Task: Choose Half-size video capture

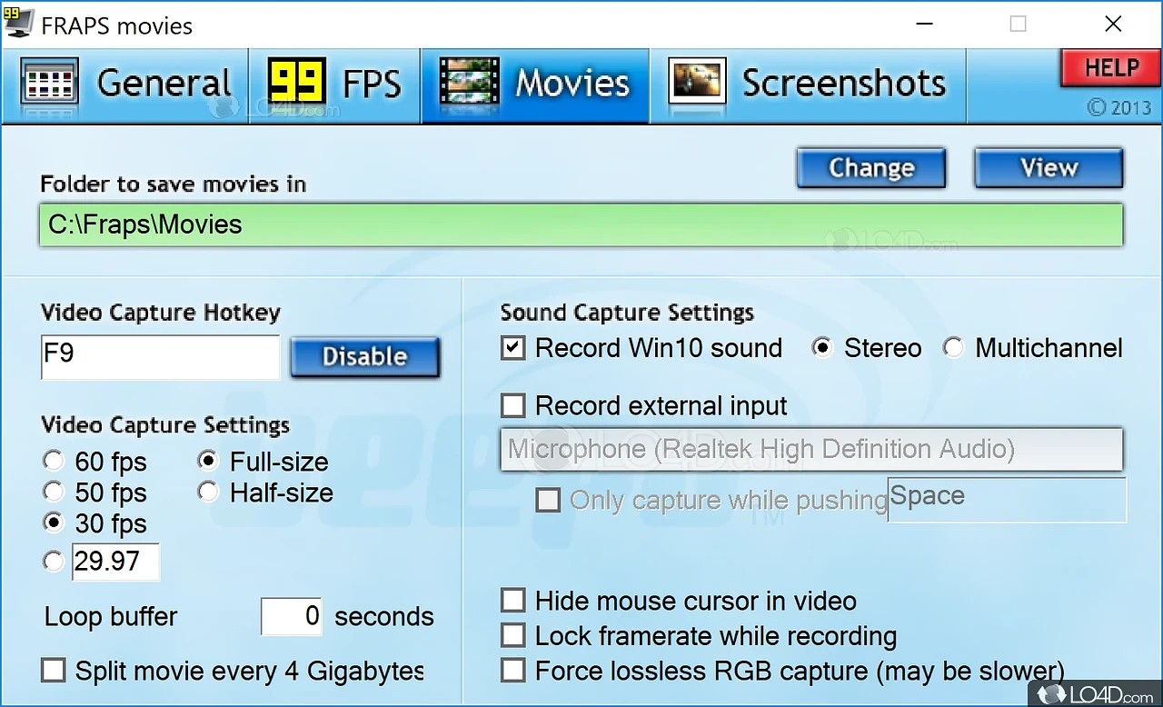Action: pos(265,493)
